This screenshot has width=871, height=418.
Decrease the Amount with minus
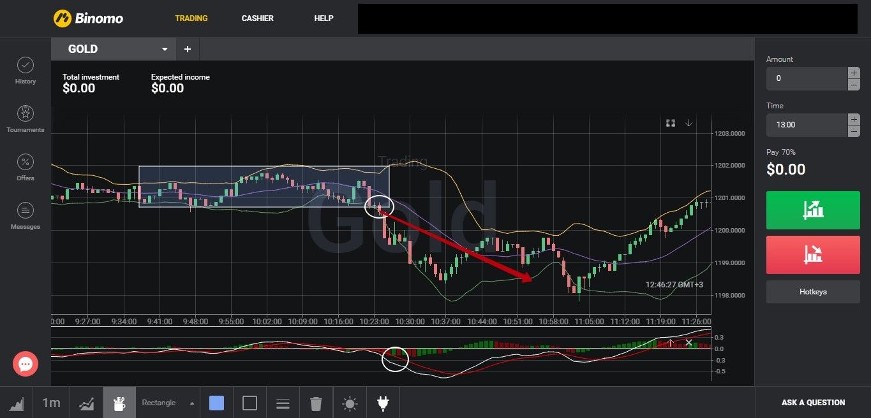pos(854,85)
